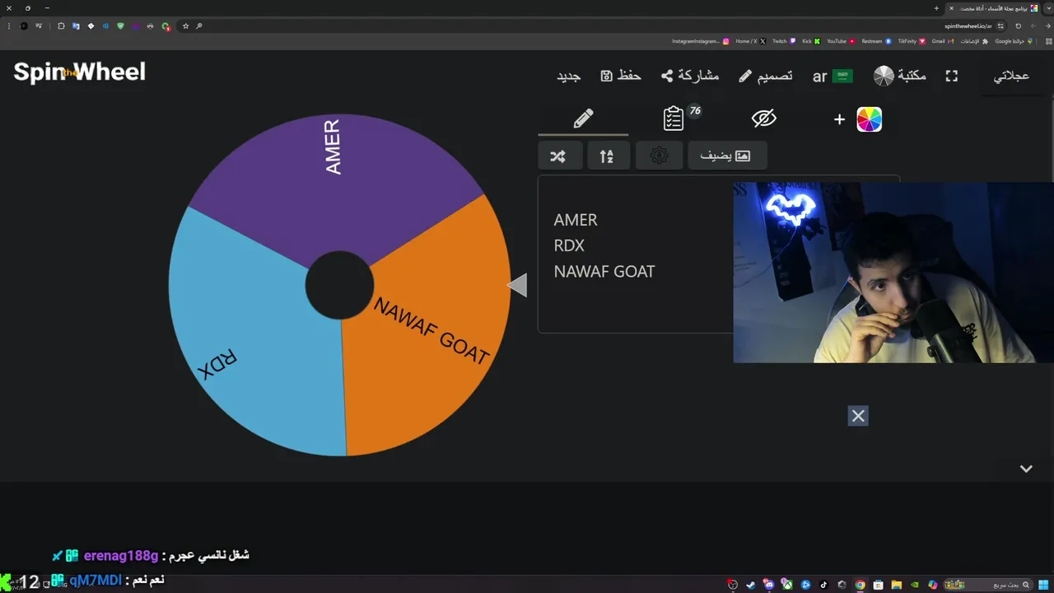Viewport: 1054px width, 593px height.
Task: Sort the entries alphabetically
Action: pyautogui.click(x=607, y=156)
